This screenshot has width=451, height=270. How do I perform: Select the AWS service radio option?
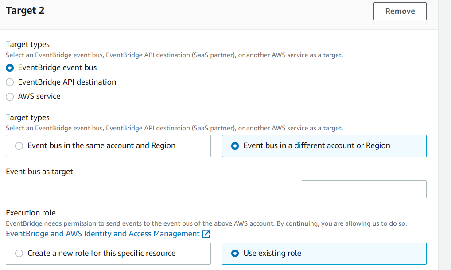click(x=10, y=96)
